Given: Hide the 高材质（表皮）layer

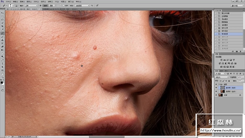Looking at the screenshot, I should pyautogui.click(x=216, y=88).
